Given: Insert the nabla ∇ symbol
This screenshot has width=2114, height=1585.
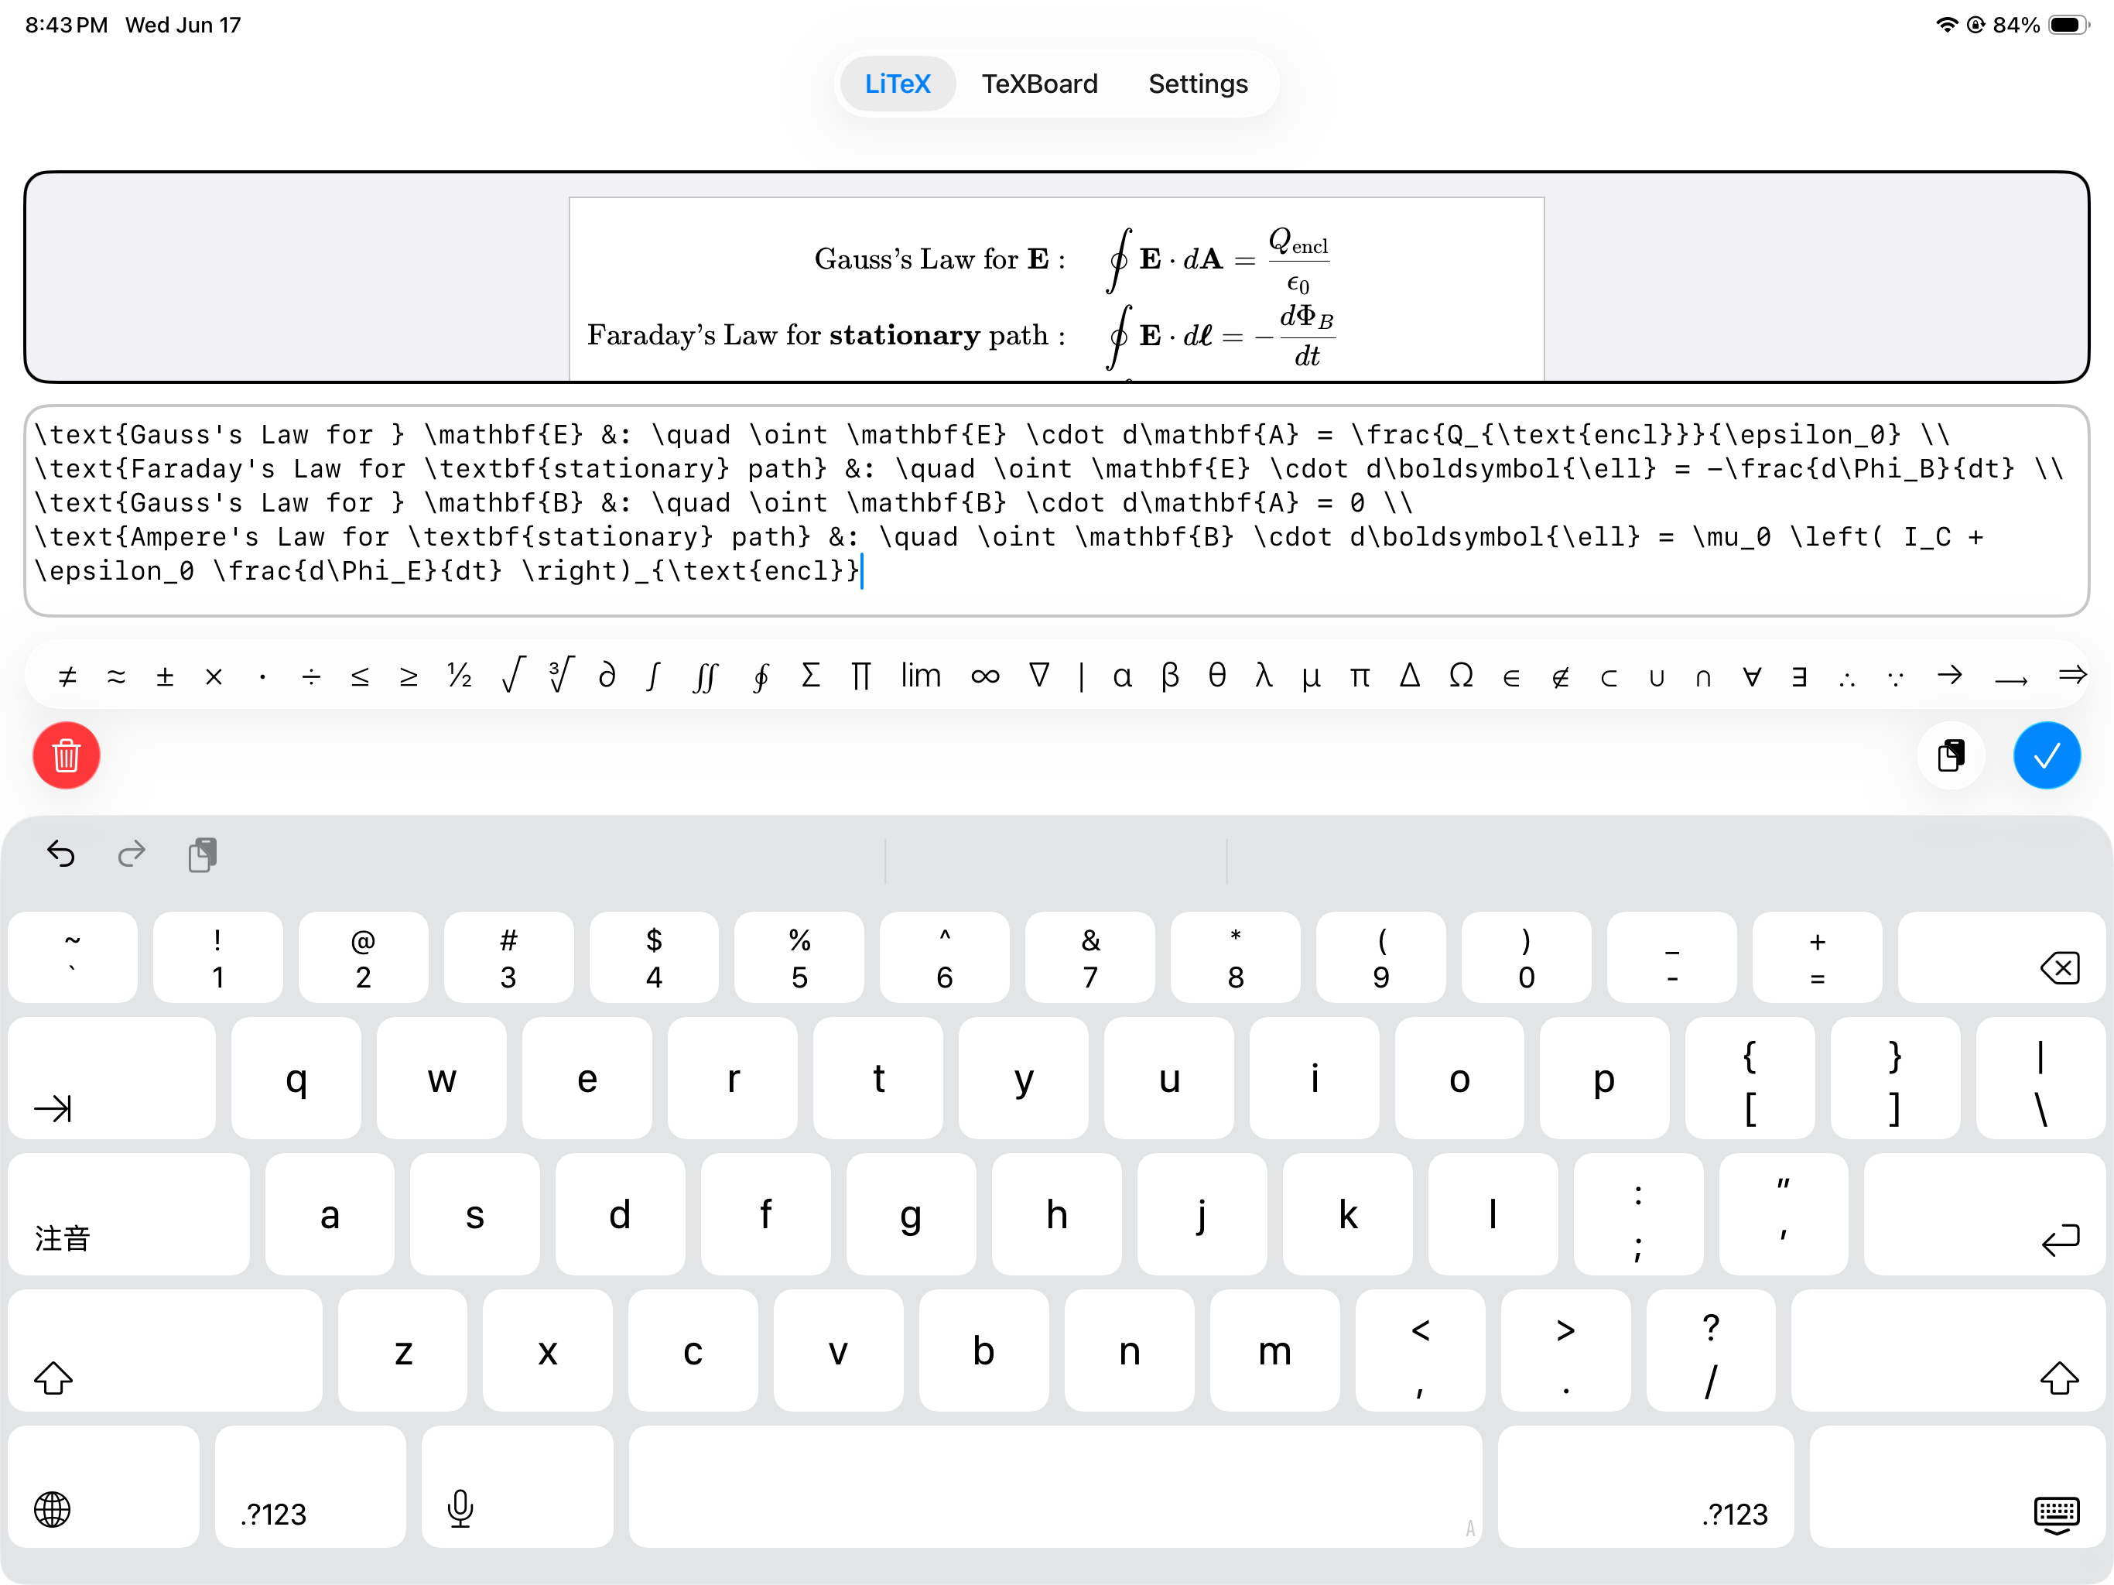Looking at the screenshot, I should pos(1039,676).
